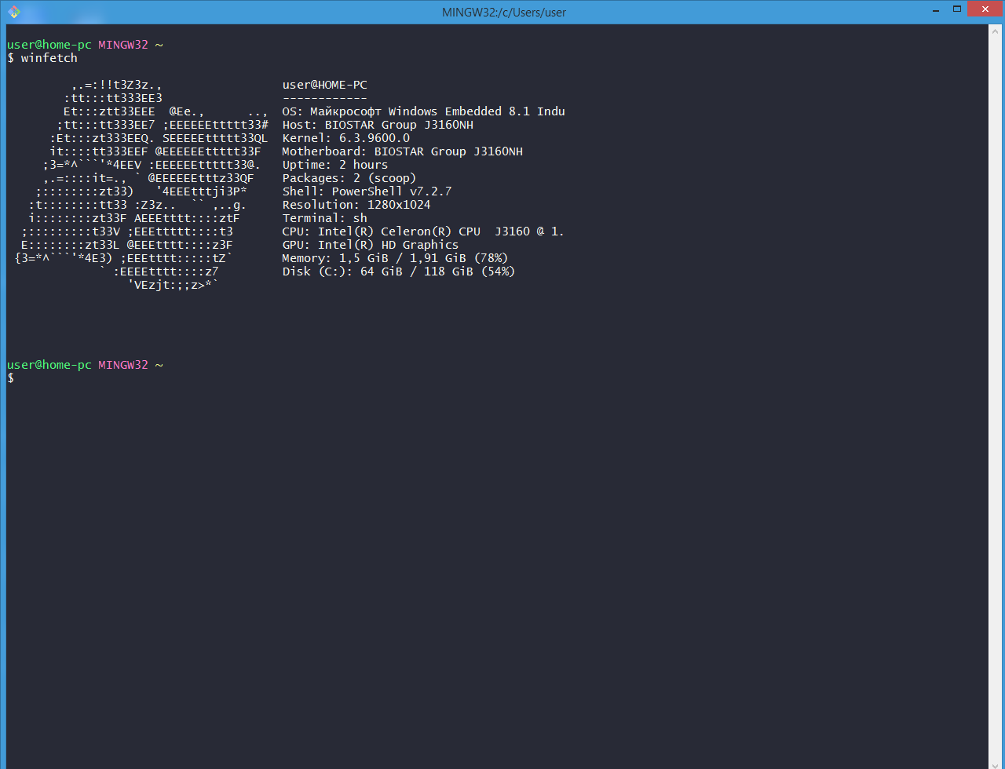Viewport: 1005px width, 769px height.
Task: Click the Packages: 2 (scoop) line
Action: [349, 178]
